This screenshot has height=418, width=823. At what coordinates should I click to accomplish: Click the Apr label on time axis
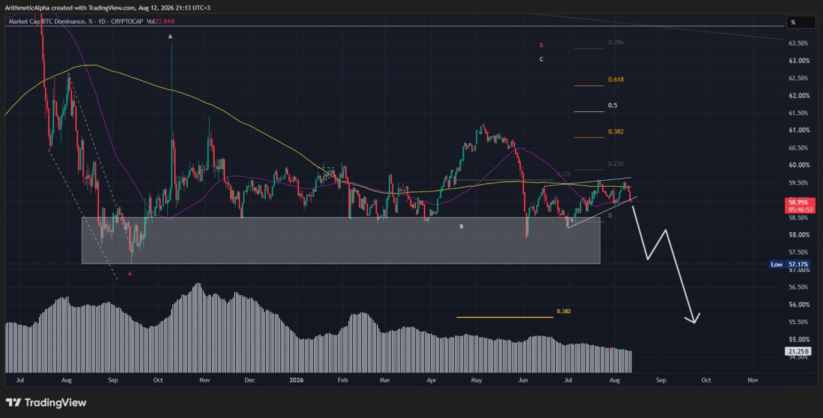pos(431,380)
